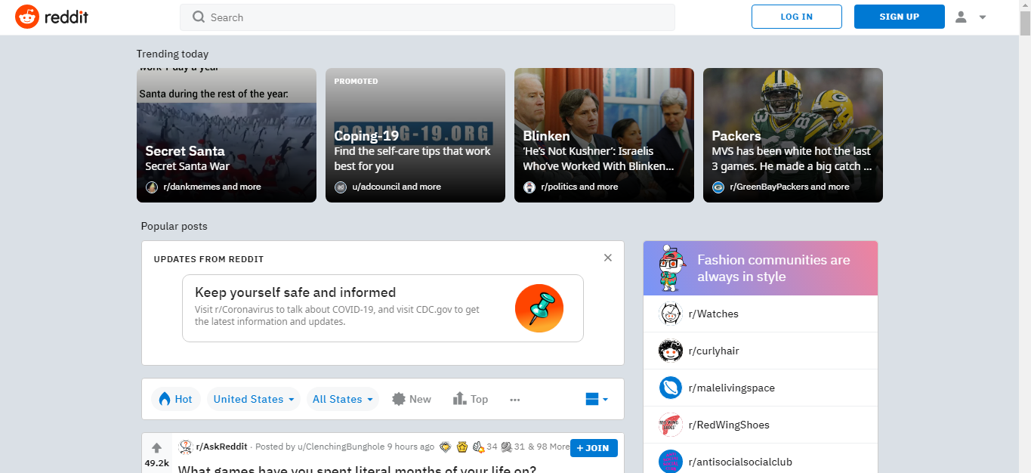
Task: Click 'UPDATES FROM REDDIT' header text
Action: (x=209, y=259)
